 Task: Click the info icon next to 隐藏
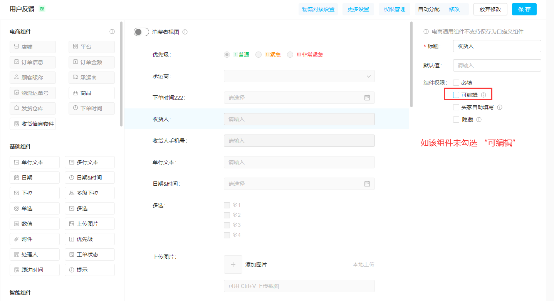point(479,120)
